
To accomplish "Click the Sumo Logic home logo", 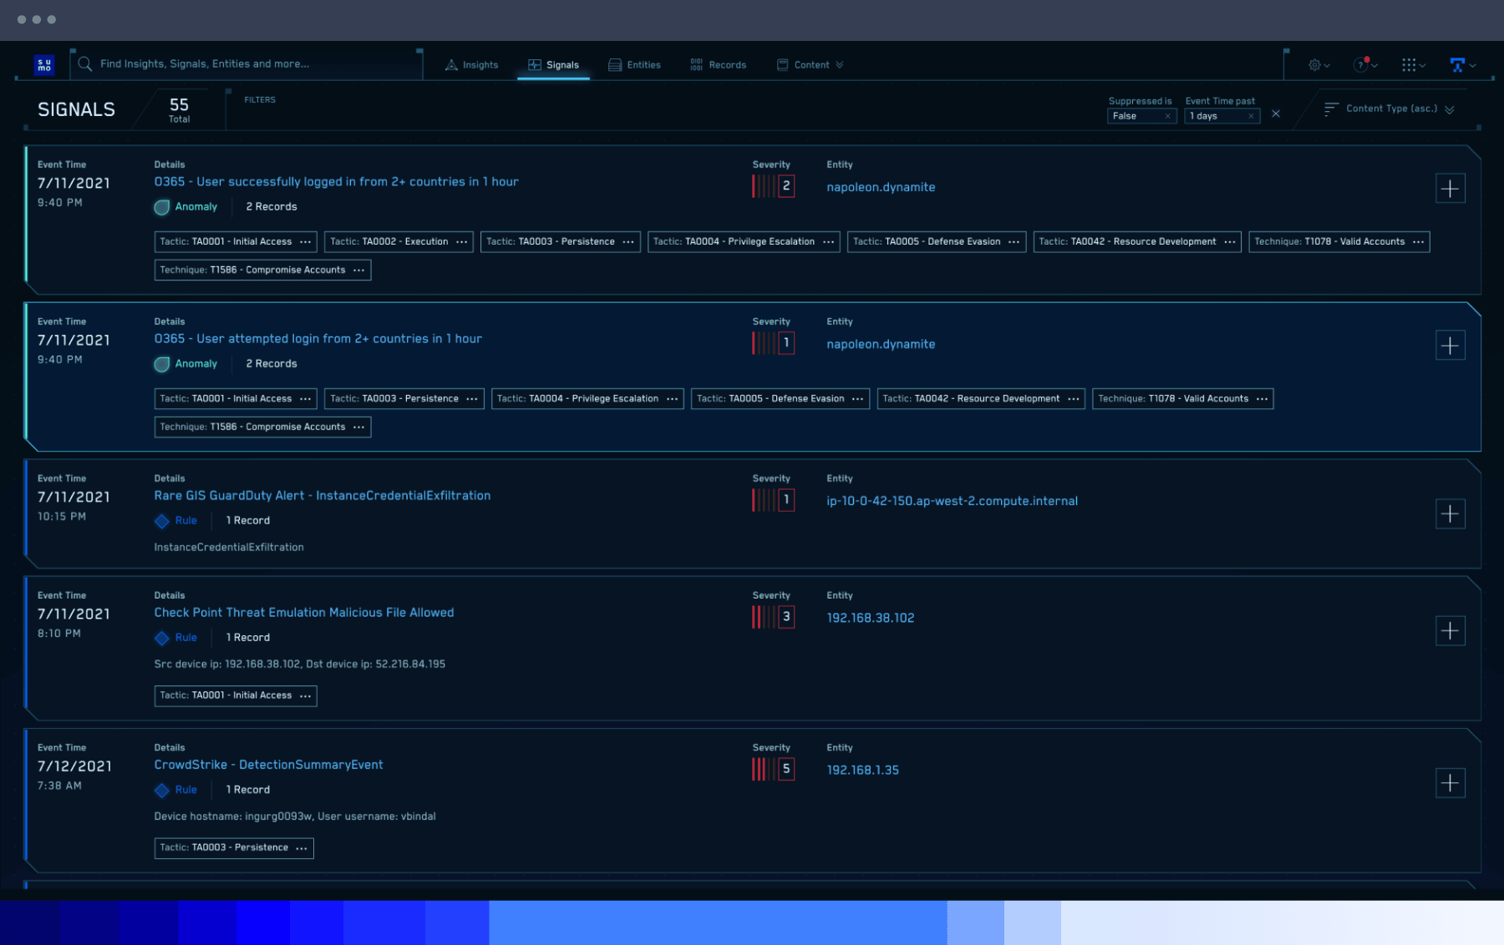I will pyautogui.click(x=44, y=65).
